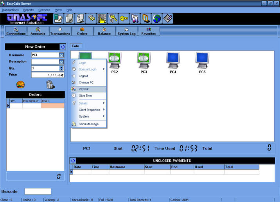
Task: Open the Connections tab
Action: (16, 31)
